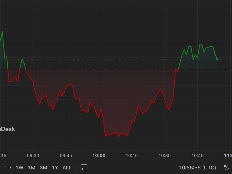Click the 09:30 time axis label

[x=33, y=155]
